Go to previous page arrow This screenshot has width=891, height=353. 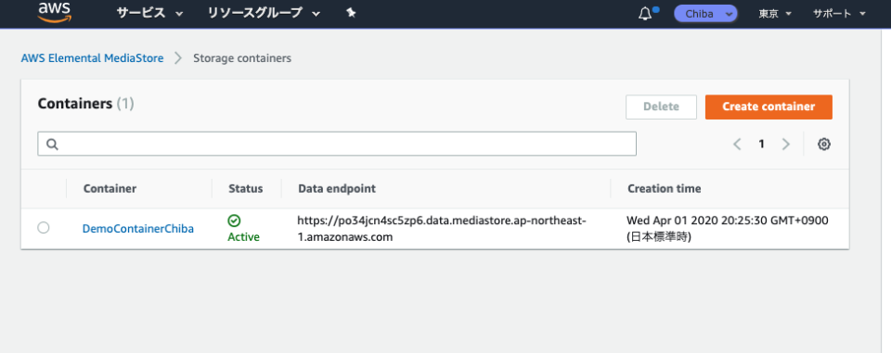(x=737, y=145)
